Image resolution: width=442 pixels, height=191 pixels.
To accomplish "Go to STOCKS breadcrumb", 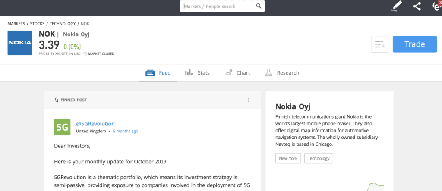I will (x=37, y=24).
